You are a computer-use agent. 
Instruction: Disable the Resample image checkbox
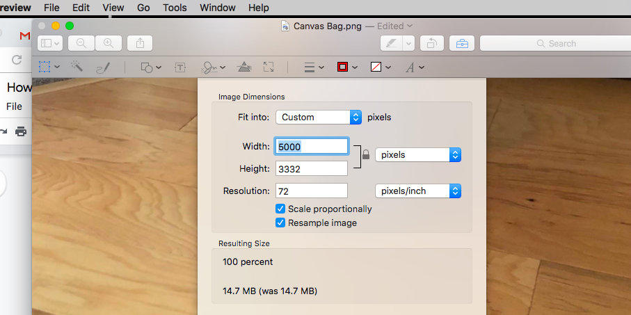[280, 223]
